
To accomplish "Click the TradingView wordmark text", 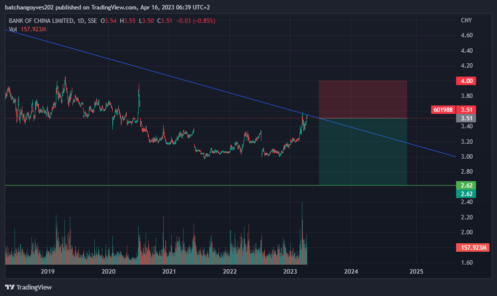I will click(x=34, y=287).
